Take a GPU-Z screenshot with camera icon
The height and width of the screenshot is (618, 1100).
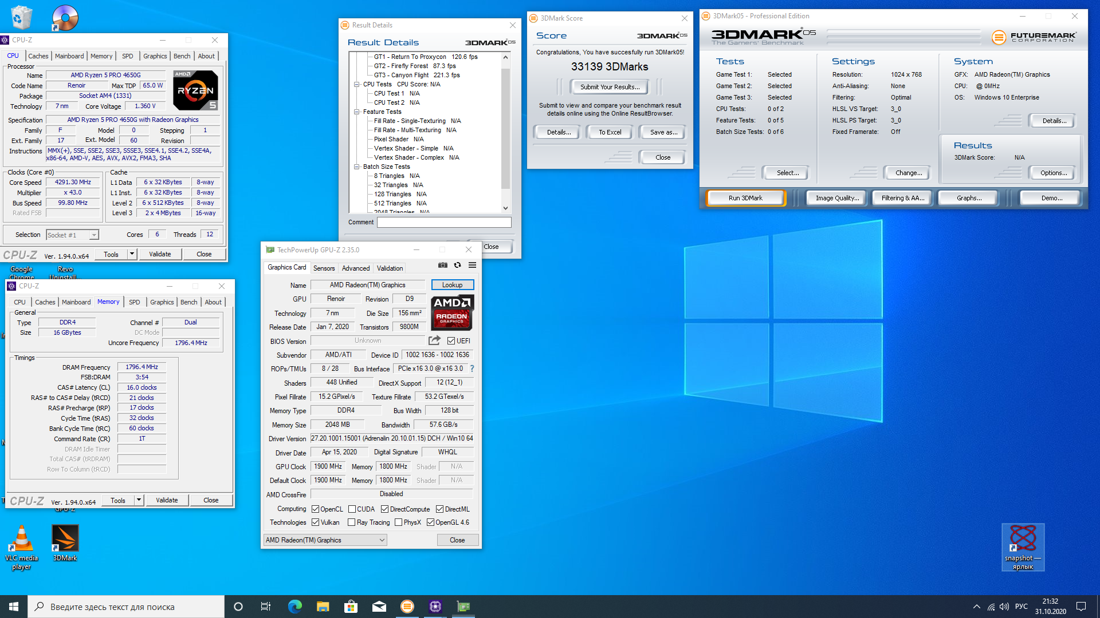[442, 265]
